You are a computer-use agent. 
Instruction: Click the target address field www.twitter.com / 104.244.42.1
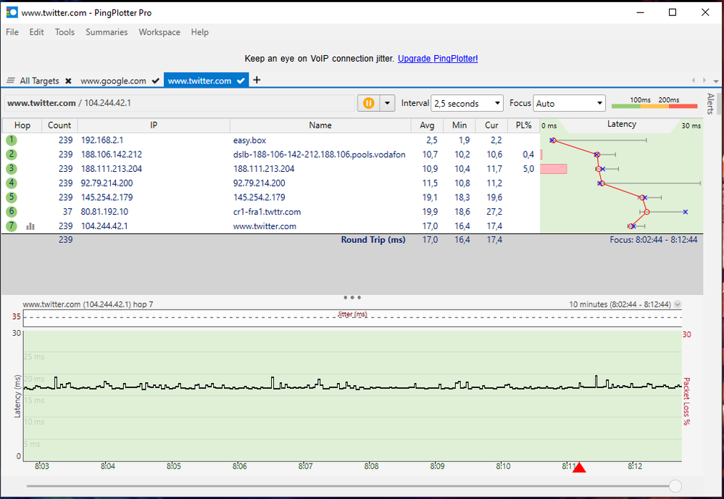pos(180,103)
